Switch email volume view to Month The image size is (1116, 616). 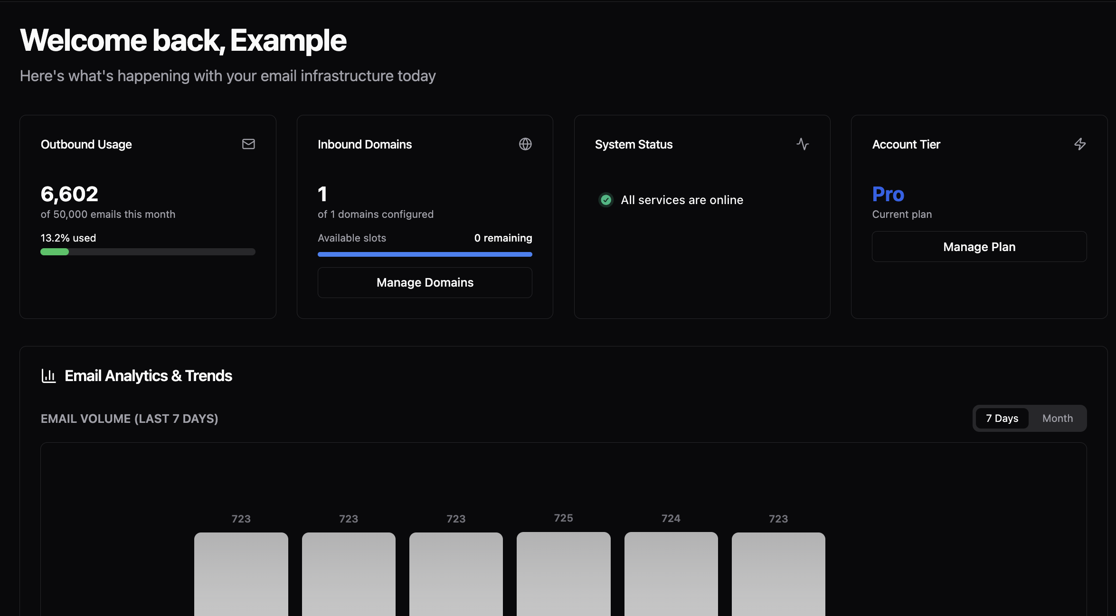[x=1058, y=418]
